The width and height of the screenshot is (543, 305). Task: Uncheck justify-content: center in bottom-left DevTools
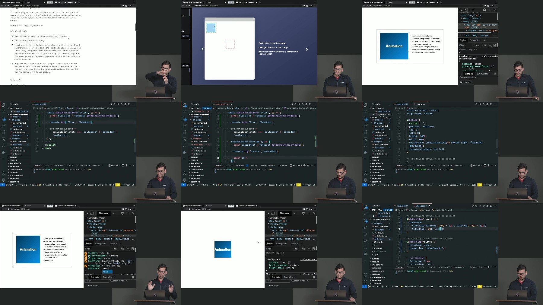tap(86, 256)
